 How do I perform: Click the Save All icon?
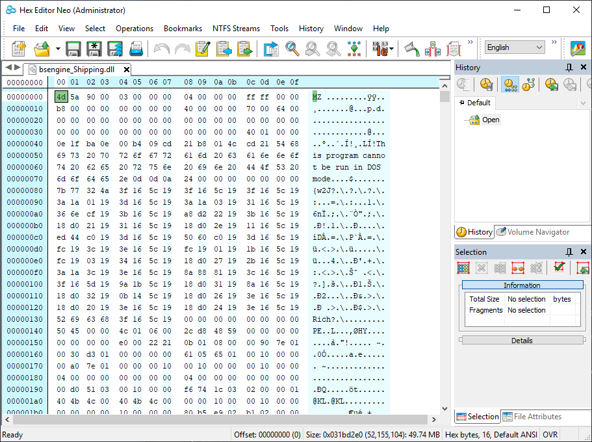point(115,48)
